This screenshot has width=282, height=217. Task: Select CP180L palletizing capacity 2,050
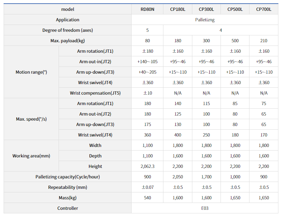(x=178, y=177)
